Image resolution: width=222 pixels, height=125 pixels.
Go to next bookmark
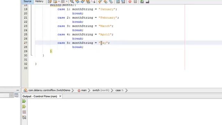click(105, 1)
